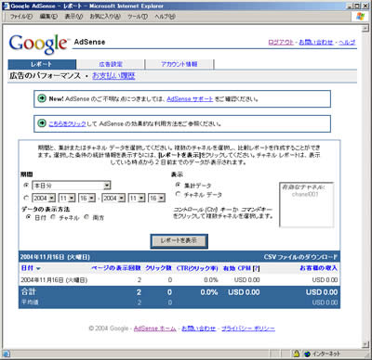
Task: Select the 集計データ radio button
Action: [x=178, y=185]
